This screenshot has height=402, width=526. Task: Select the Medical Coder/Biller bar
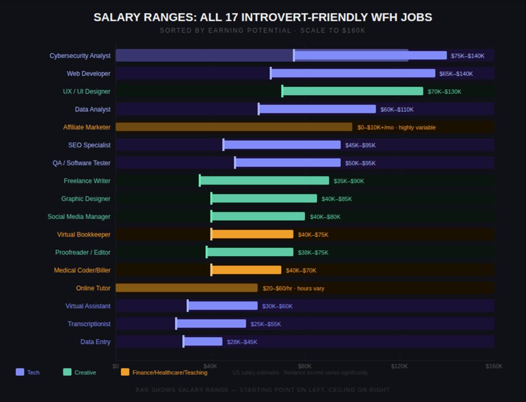(246, 270)
